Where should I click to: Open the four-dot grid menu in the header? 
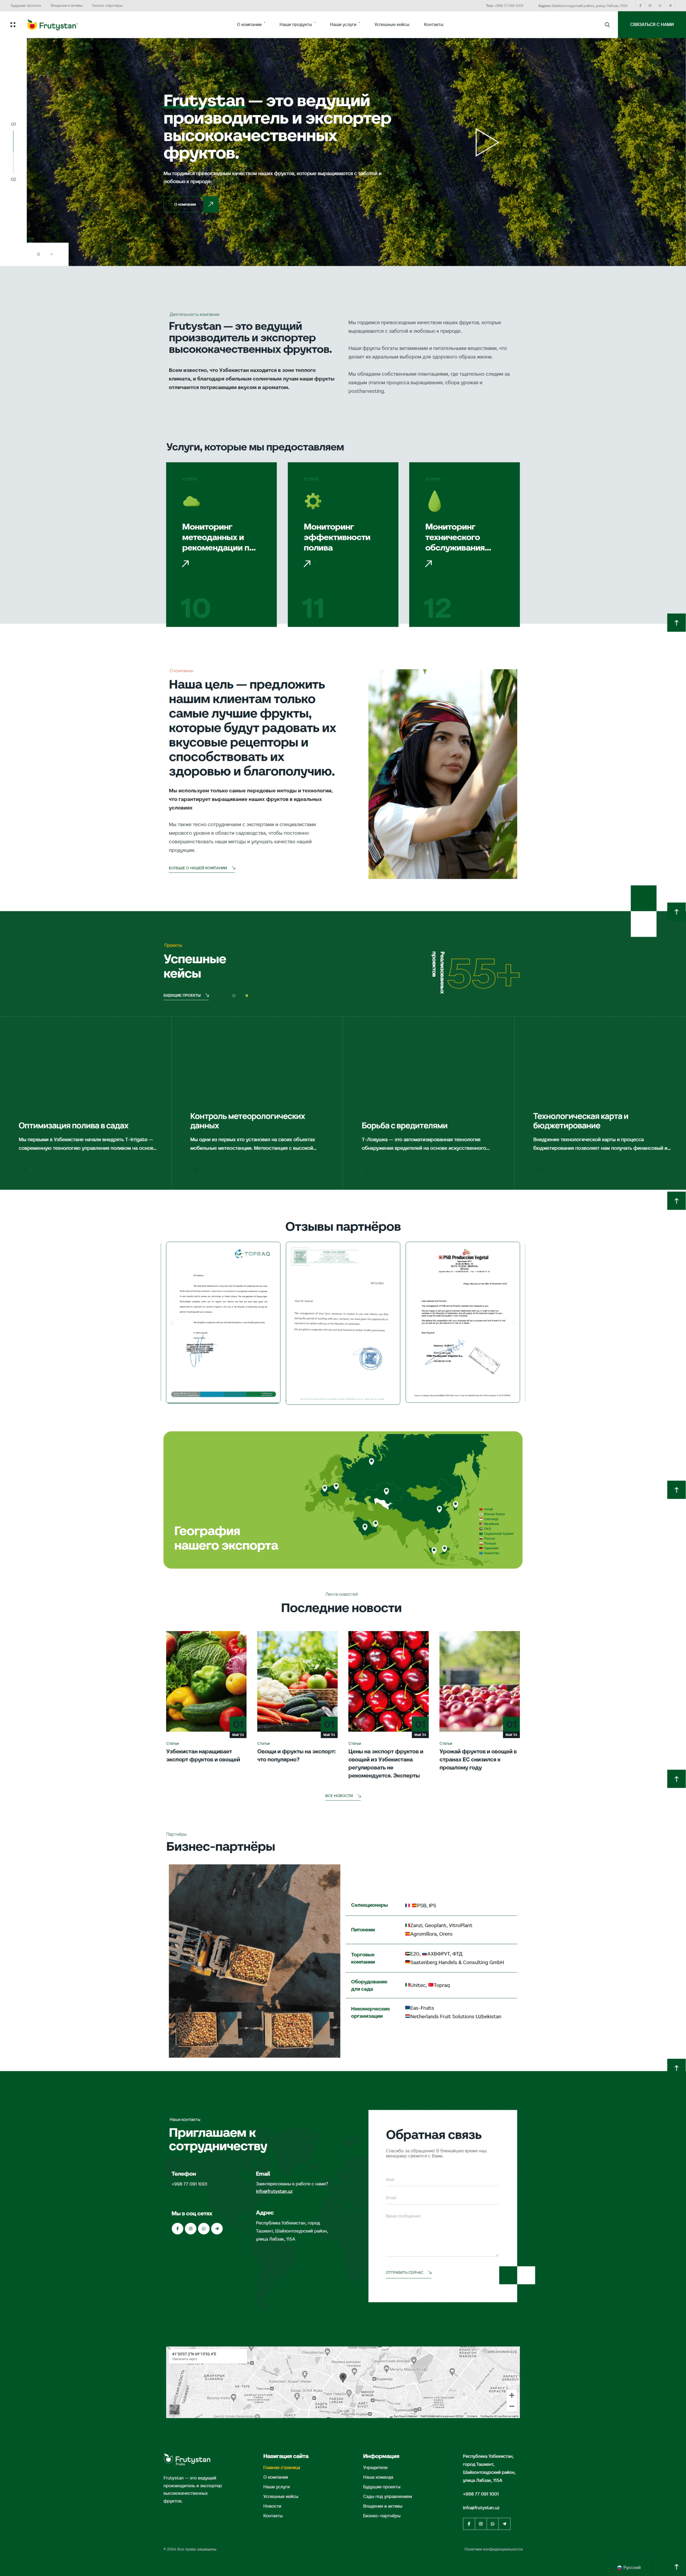pyautogui.click(x=12, y=24)
